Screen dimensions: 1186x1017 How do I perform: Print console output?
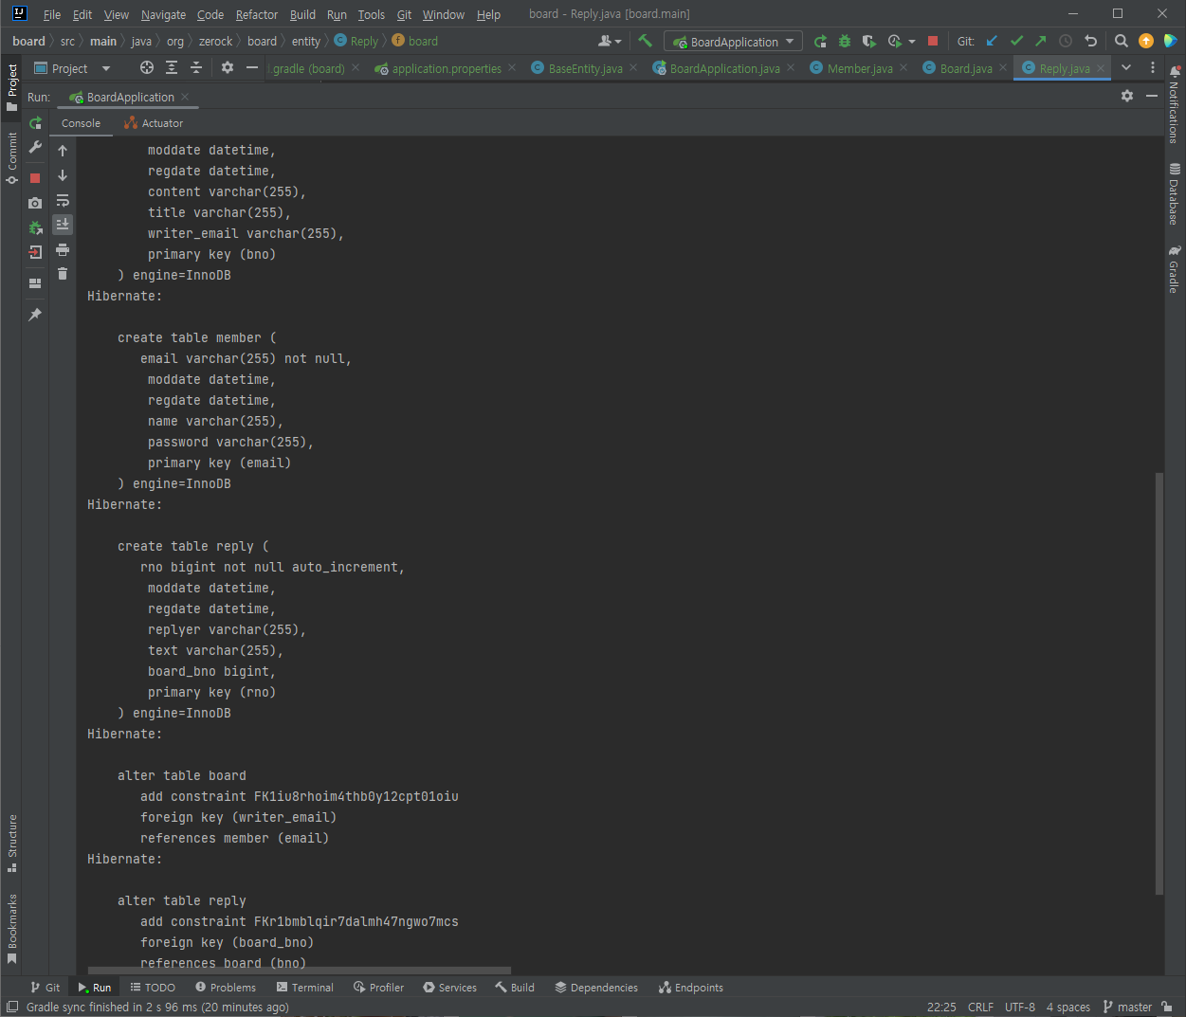[x=63, y=250]
